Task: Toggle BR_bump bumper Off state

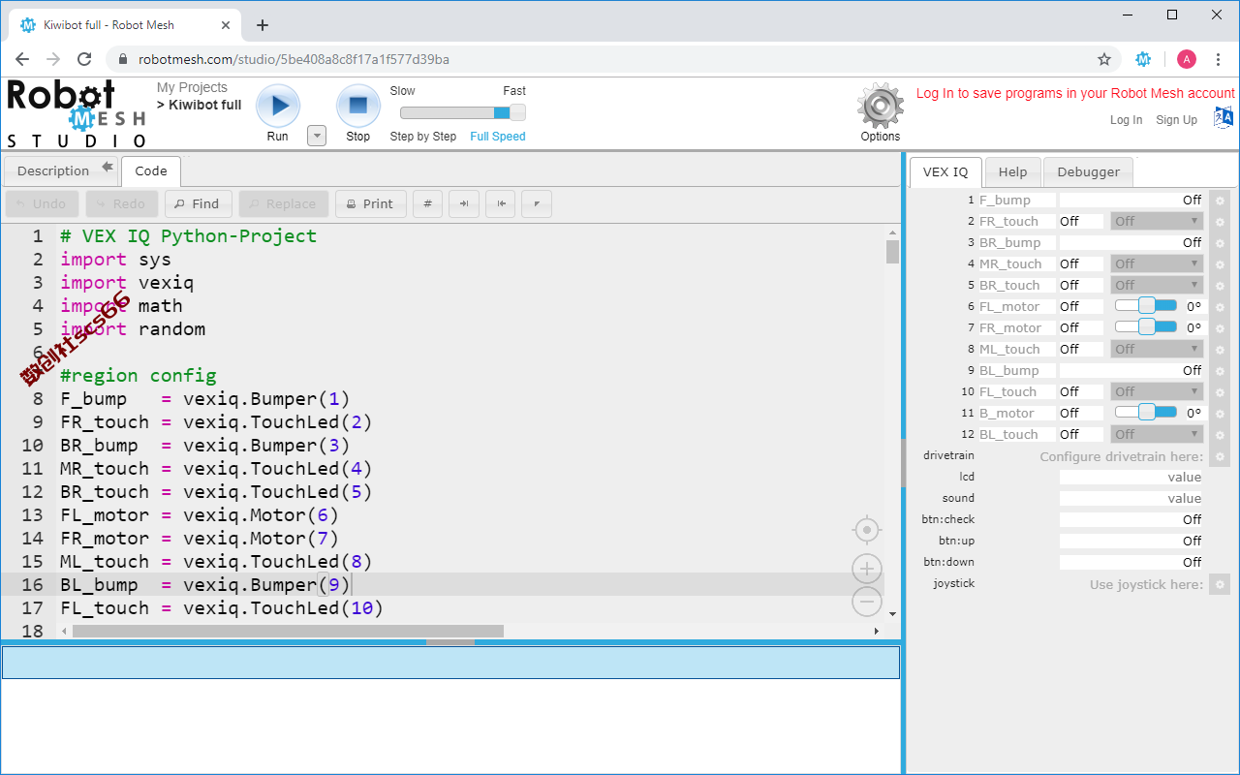Action: point(1131,243)
